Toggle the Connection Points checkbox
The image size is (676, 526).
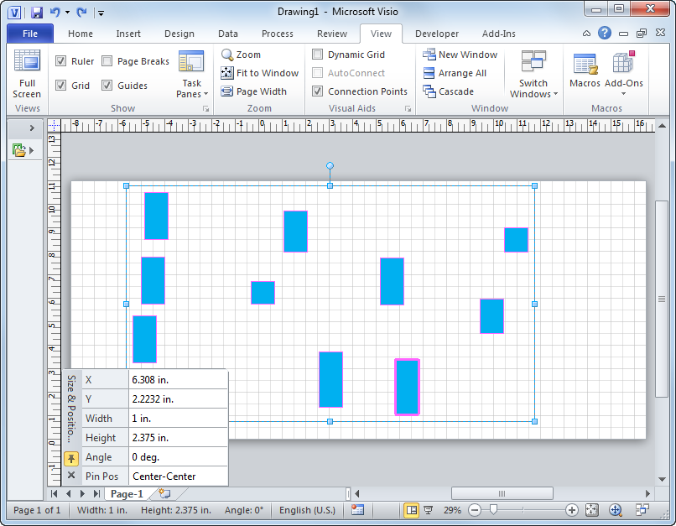point(318,91)
